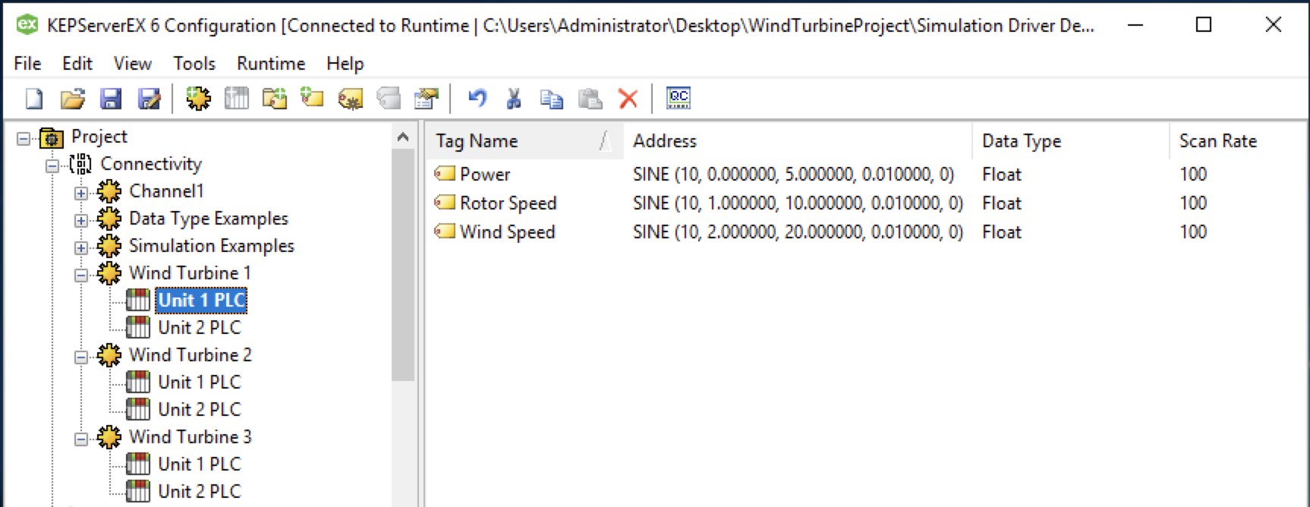Expand the Channel1 node

coord(81,193)
